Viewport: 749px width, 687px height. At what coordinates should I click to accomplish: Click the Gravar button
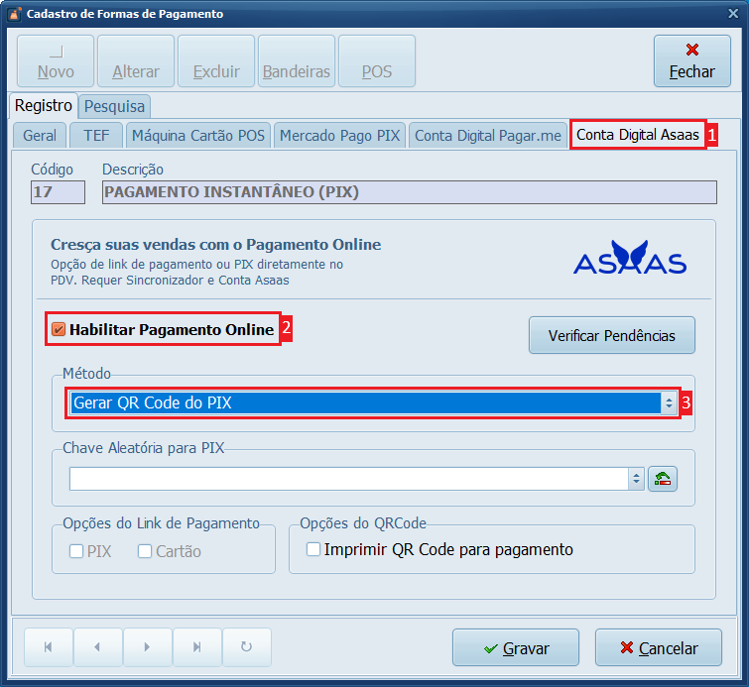(x=516, y=647)
